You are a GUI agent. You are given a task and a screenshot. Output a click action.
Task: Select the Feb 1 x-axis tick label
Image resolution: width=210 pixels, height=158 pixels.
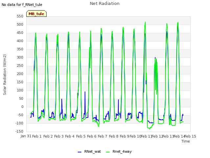coord(37,136)
